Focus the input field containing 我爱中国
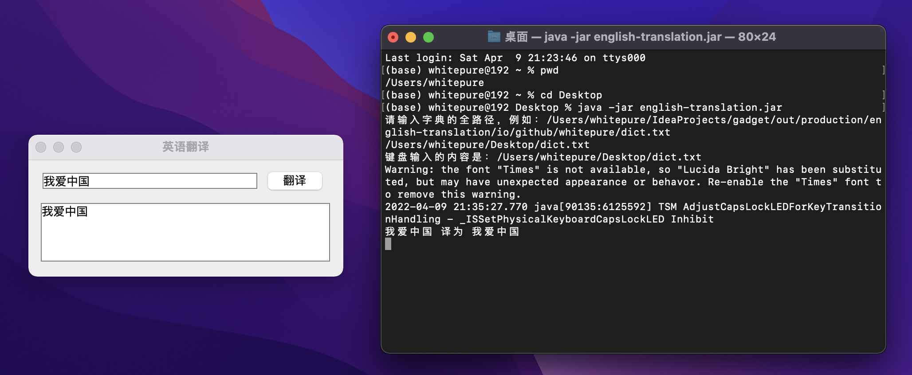912x375 pixels. tap(150, 181)
